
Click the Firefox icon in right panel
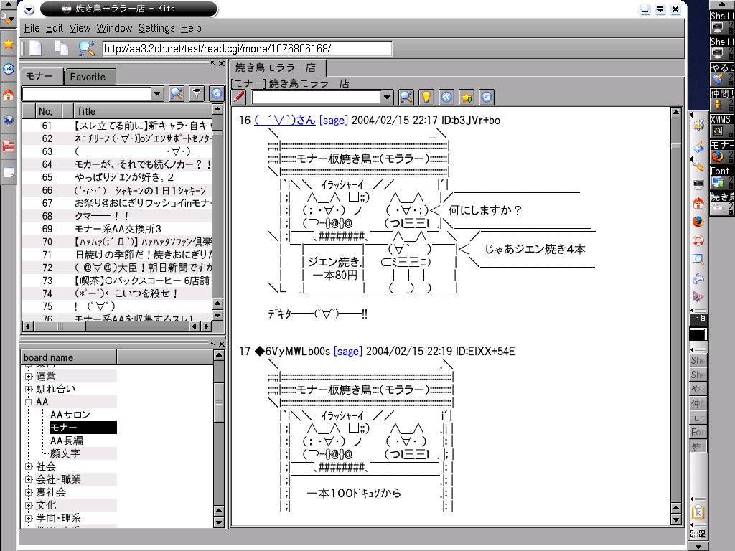[x=698, y=221]
